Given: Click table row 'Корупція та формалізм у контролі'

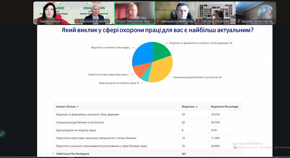Looking at the screenshot, I should (148, 115).
